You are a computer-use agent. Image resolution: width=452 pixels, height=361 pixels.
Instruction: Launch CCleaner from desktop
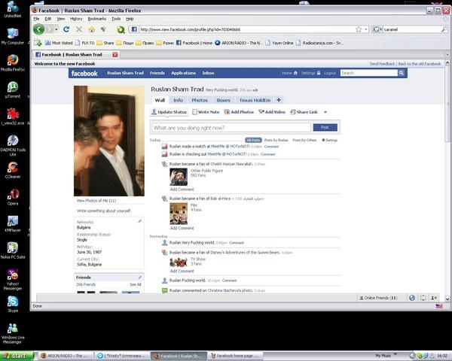(x=13, y=170)
